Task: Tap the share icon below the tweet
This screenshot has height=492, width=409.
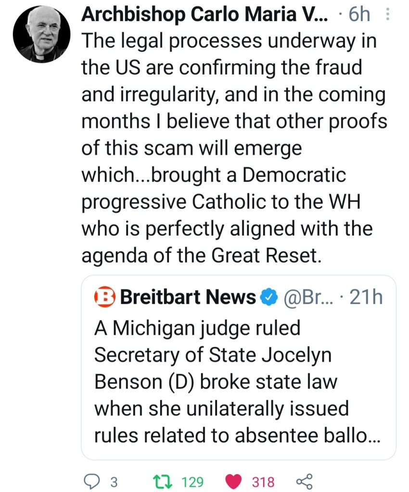Action: [x=304, y=481]
